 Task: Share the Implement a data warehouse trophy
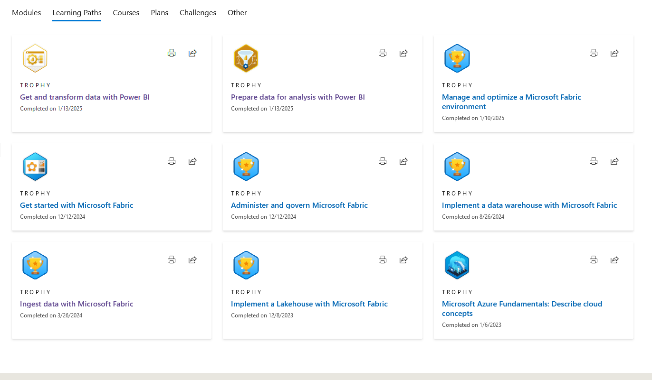(614, 161)
